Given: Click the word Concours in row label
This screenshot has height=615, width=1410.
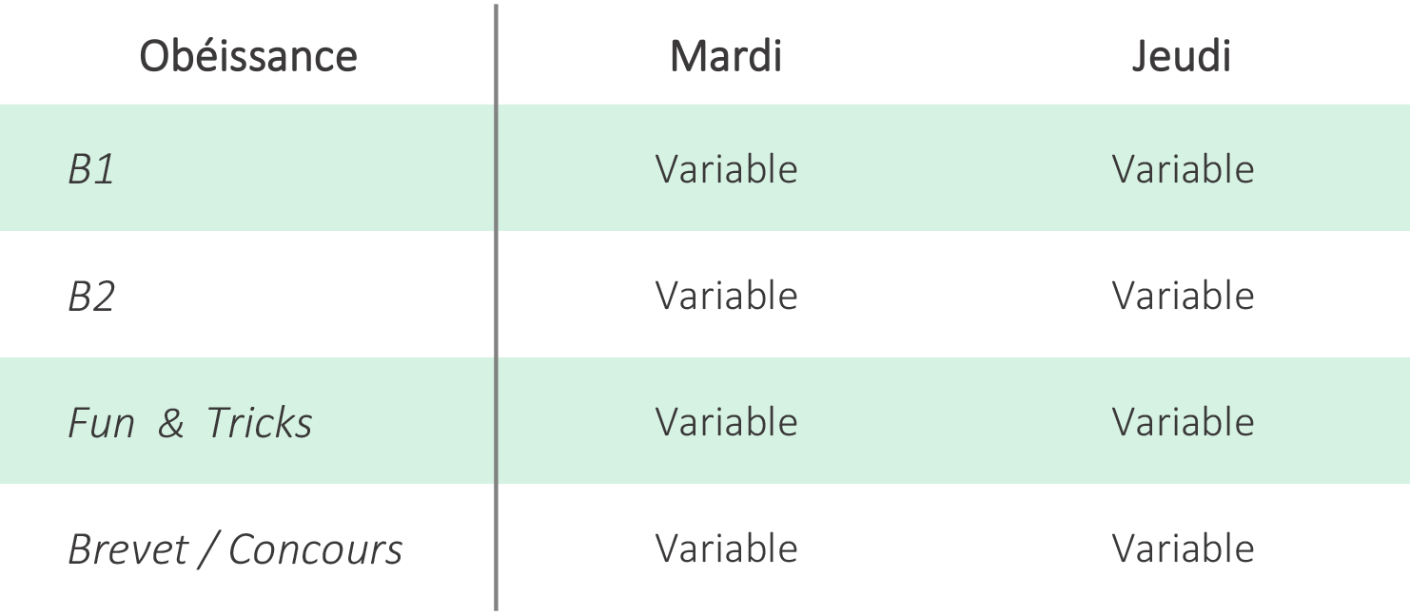Looking at the screenshot, I should pyautogui.click(x=316, y=549).
